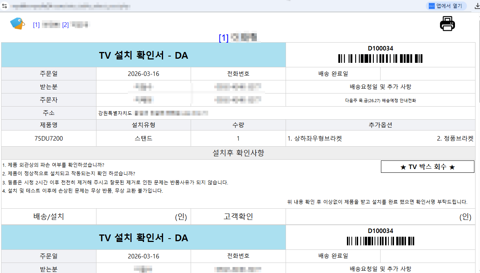Open the [2] link in the top row

point(65,25)
